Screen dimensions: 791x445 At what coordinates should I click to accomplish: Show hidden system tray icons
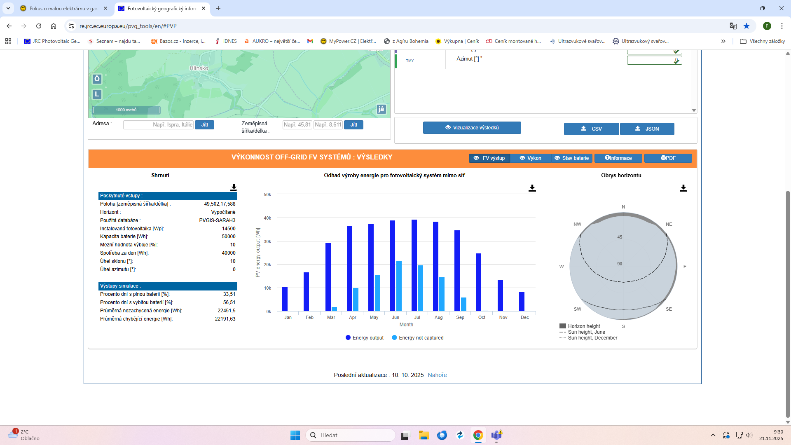(713, 435)
